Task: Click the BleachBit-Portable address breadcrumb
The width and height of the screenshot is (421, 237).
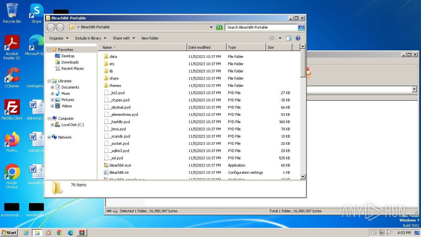Action: click(x=95, y=27)
